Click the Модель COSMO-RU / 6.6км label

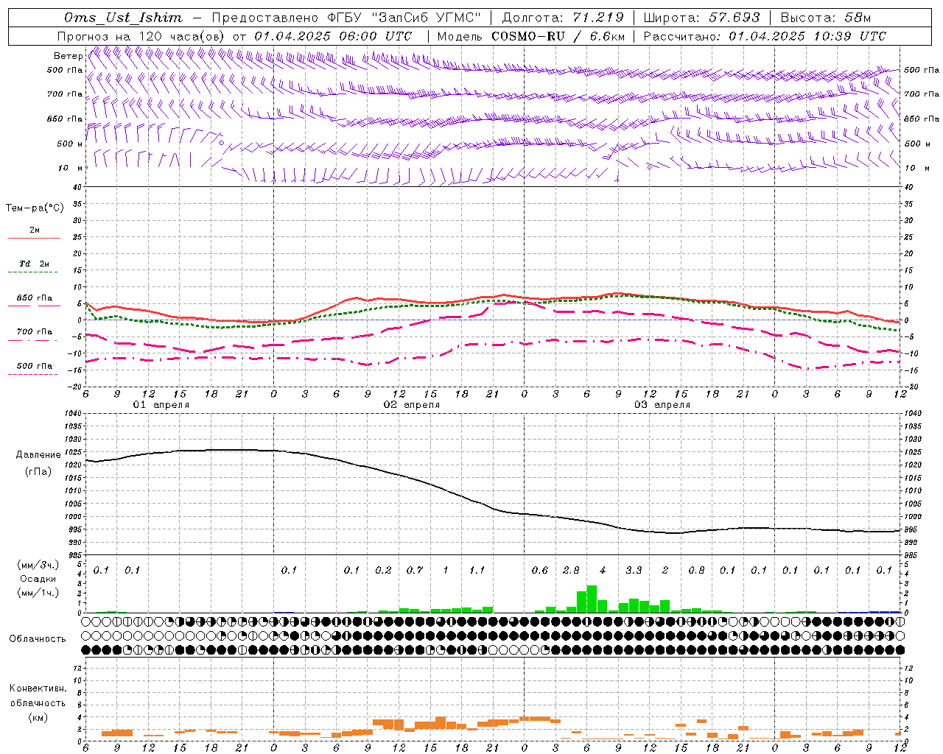coord(530,36)
